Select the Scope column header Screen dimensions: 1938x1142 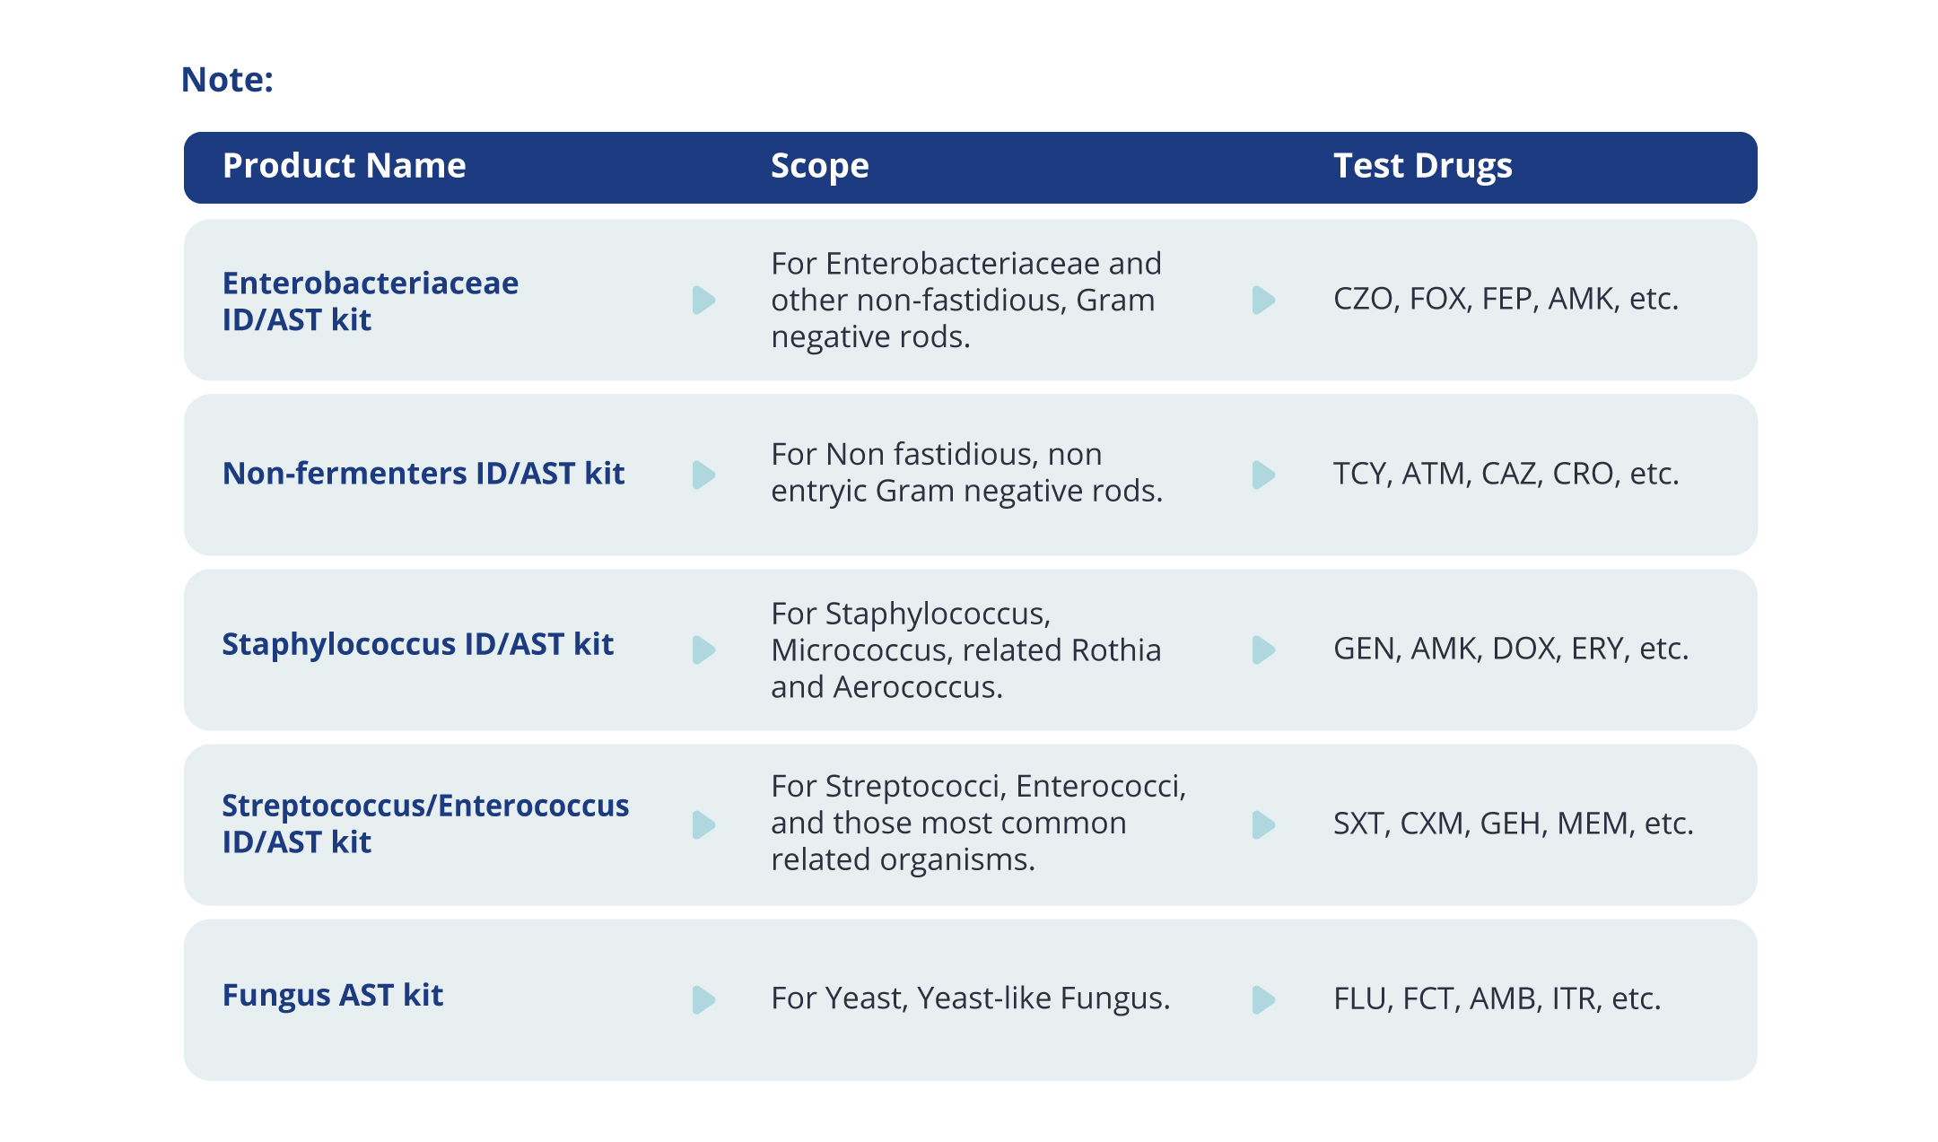[819, 166]
